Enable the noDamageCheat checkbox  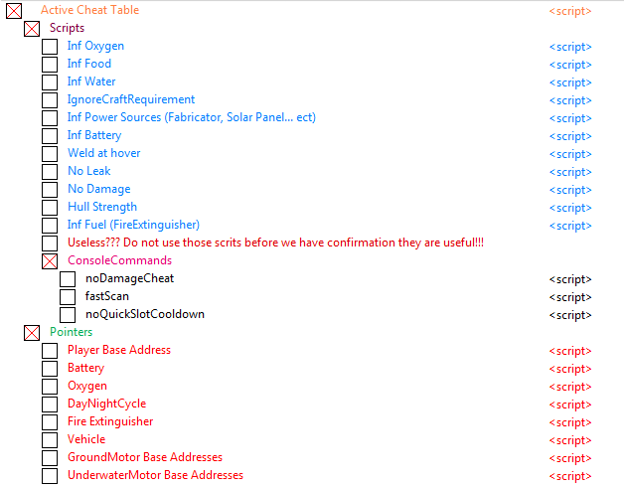(x=68, y=279)
